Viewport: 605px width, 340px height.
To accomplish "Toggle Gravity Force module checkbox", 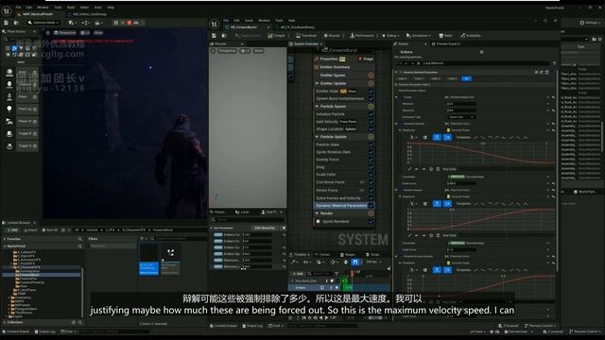I will click(371, 160).
